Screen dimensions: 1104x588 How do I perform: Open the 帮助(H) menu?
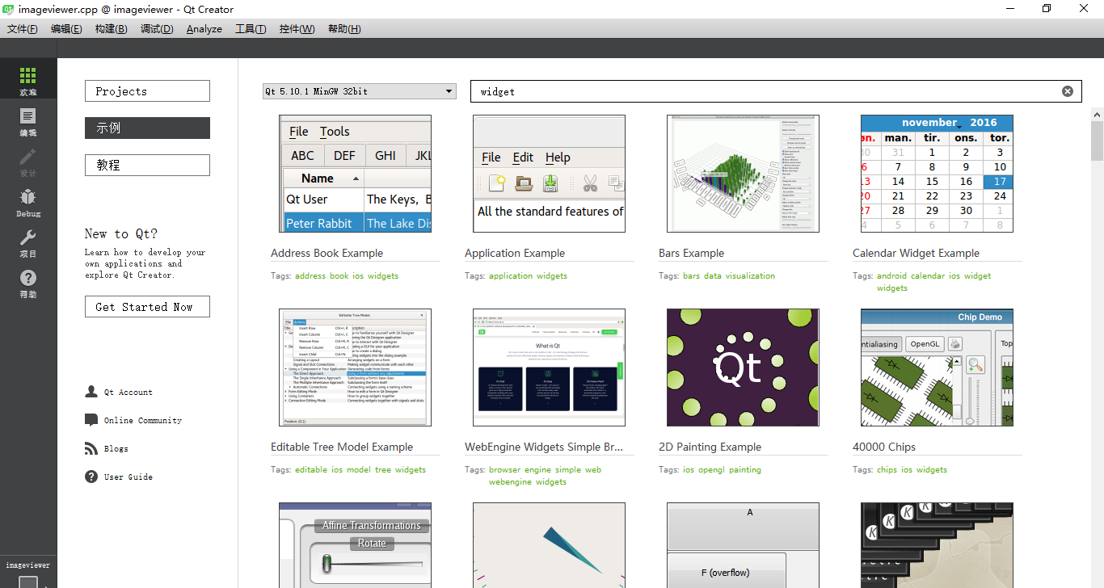tap(344, 29)
